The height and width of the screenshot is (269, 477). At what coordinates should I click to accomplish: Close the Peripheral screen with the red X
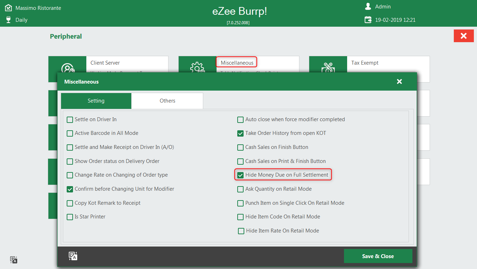tap(464, 36)
